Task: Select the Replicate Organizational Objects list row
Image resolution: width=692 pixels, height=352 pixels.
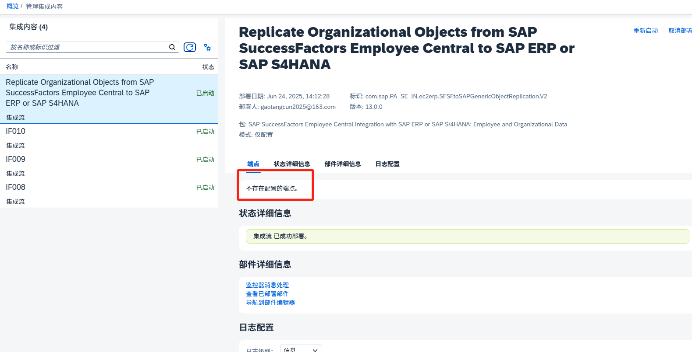Action: 109,99
